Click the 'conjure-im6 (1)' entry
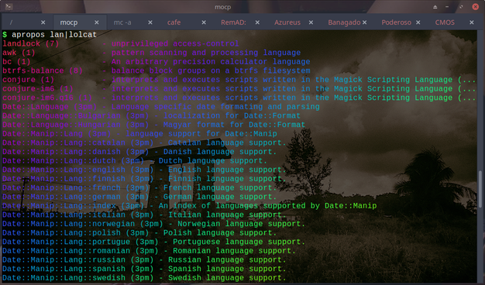Image resolution: width=485 pixels, height=285 pixels. pyautogui.click(x=38, y=89)
